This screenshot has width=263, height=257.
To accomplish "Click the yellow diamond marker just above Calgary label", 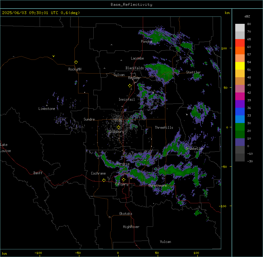I will [124, 180].
